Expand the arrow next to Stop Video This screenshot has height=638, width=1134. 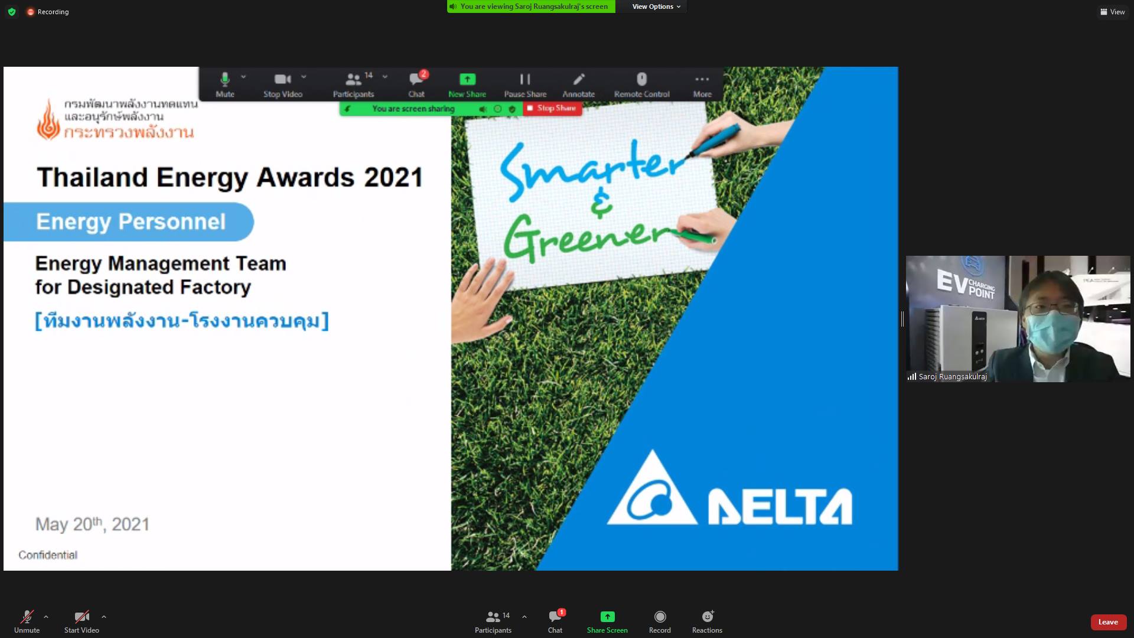[304, 77]
